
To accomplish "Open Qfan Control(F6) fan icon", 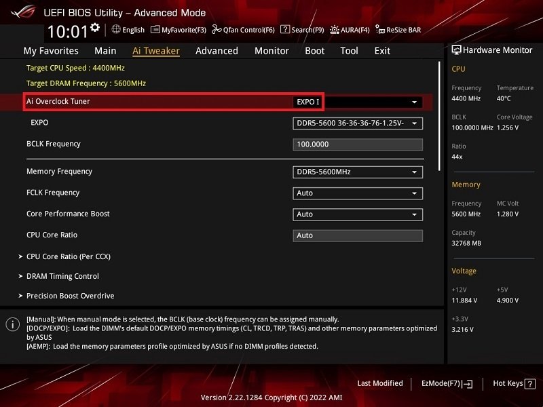I will click(217, 30).
